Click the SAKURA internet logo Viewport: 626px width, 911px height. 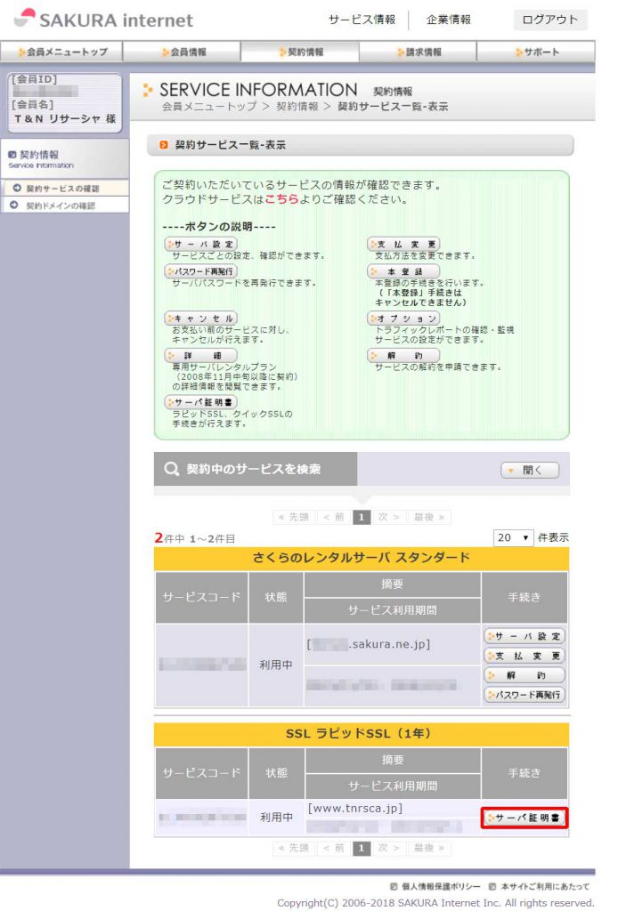[x=103, y=20]
